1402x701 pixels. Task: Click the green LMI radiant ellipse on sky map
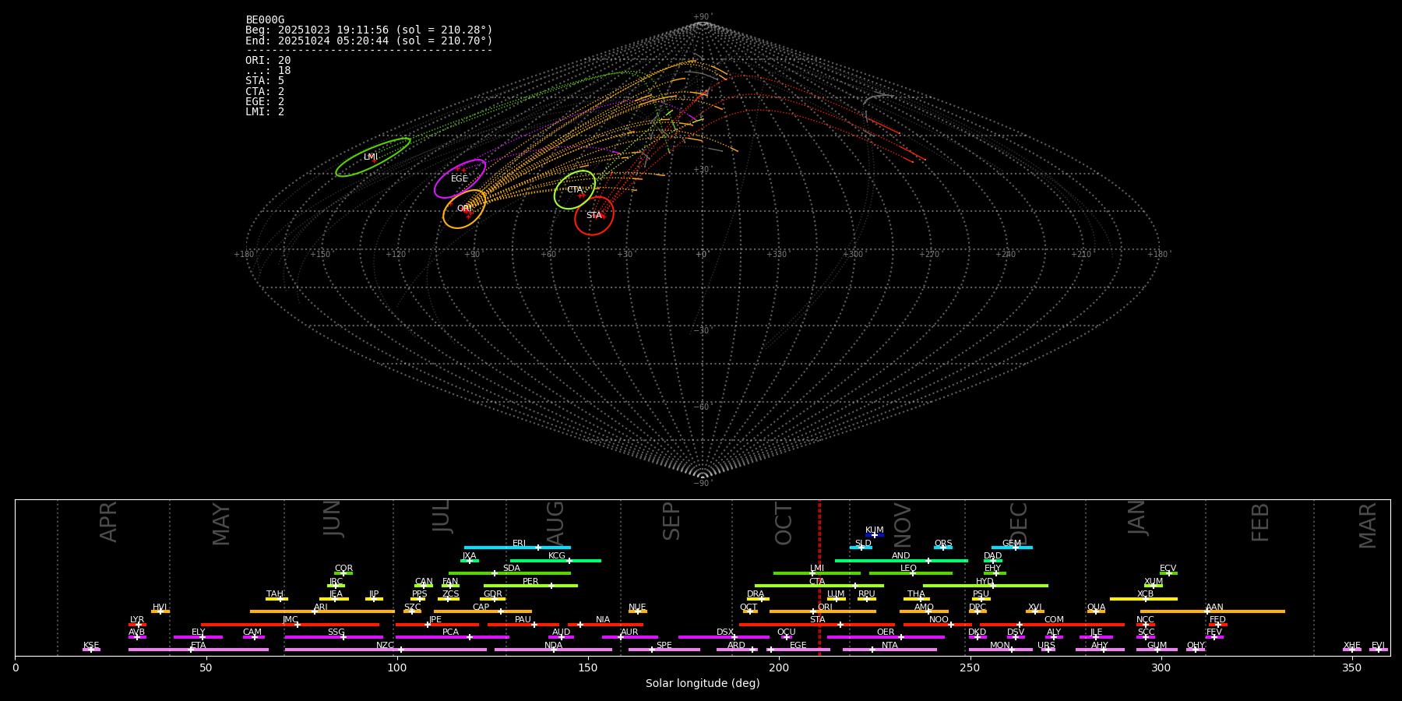point(373,157)
